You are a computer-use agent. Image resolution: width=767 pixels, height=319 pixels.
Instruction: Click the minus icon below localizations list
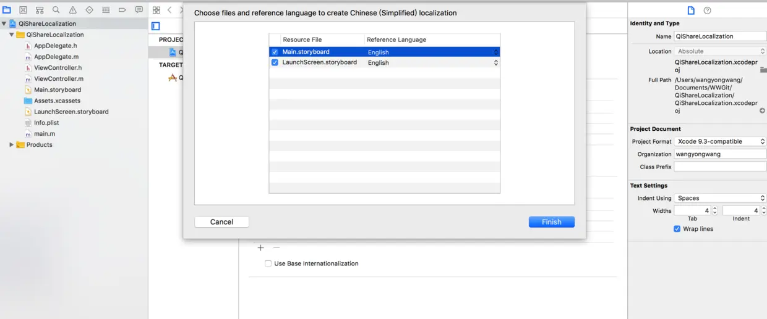click(x=276, y=247)
